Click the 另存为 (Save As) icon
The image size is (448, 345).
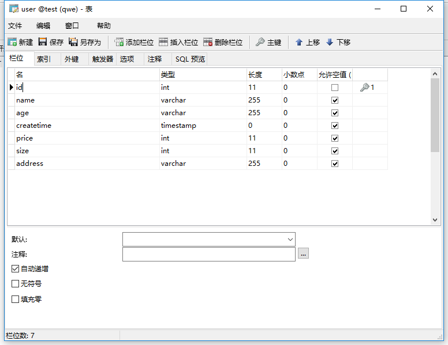73,42
